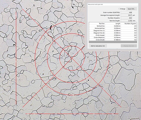Click the Number of grains value field
This screenshot has width=141, height=120.
[126, 18]
